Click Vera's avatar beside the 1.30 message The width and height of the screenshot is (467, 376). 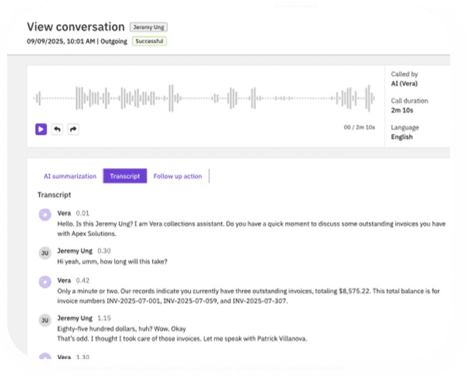[45, 359]
